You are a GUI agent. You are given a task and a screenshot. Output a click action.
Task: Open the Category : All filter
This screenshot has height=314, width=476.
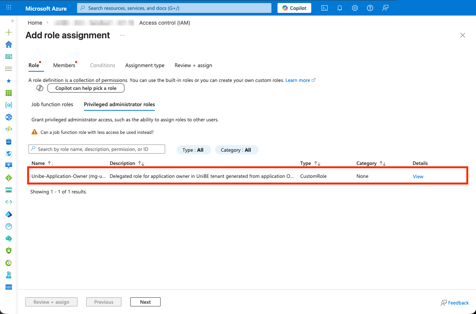point(236,150)
